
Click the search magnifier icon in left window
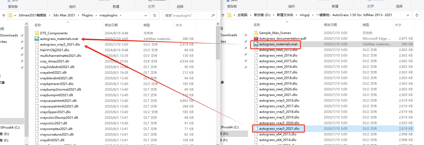tap(213, 16)
